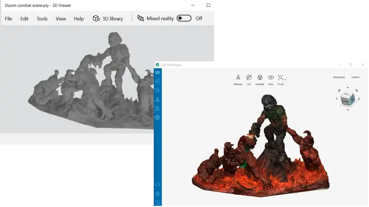This screenshot has width=369, height=207.
Task: Click the 'Doom combat scene.ply - 3D Viewer' title
Action: tap(38, 5)
